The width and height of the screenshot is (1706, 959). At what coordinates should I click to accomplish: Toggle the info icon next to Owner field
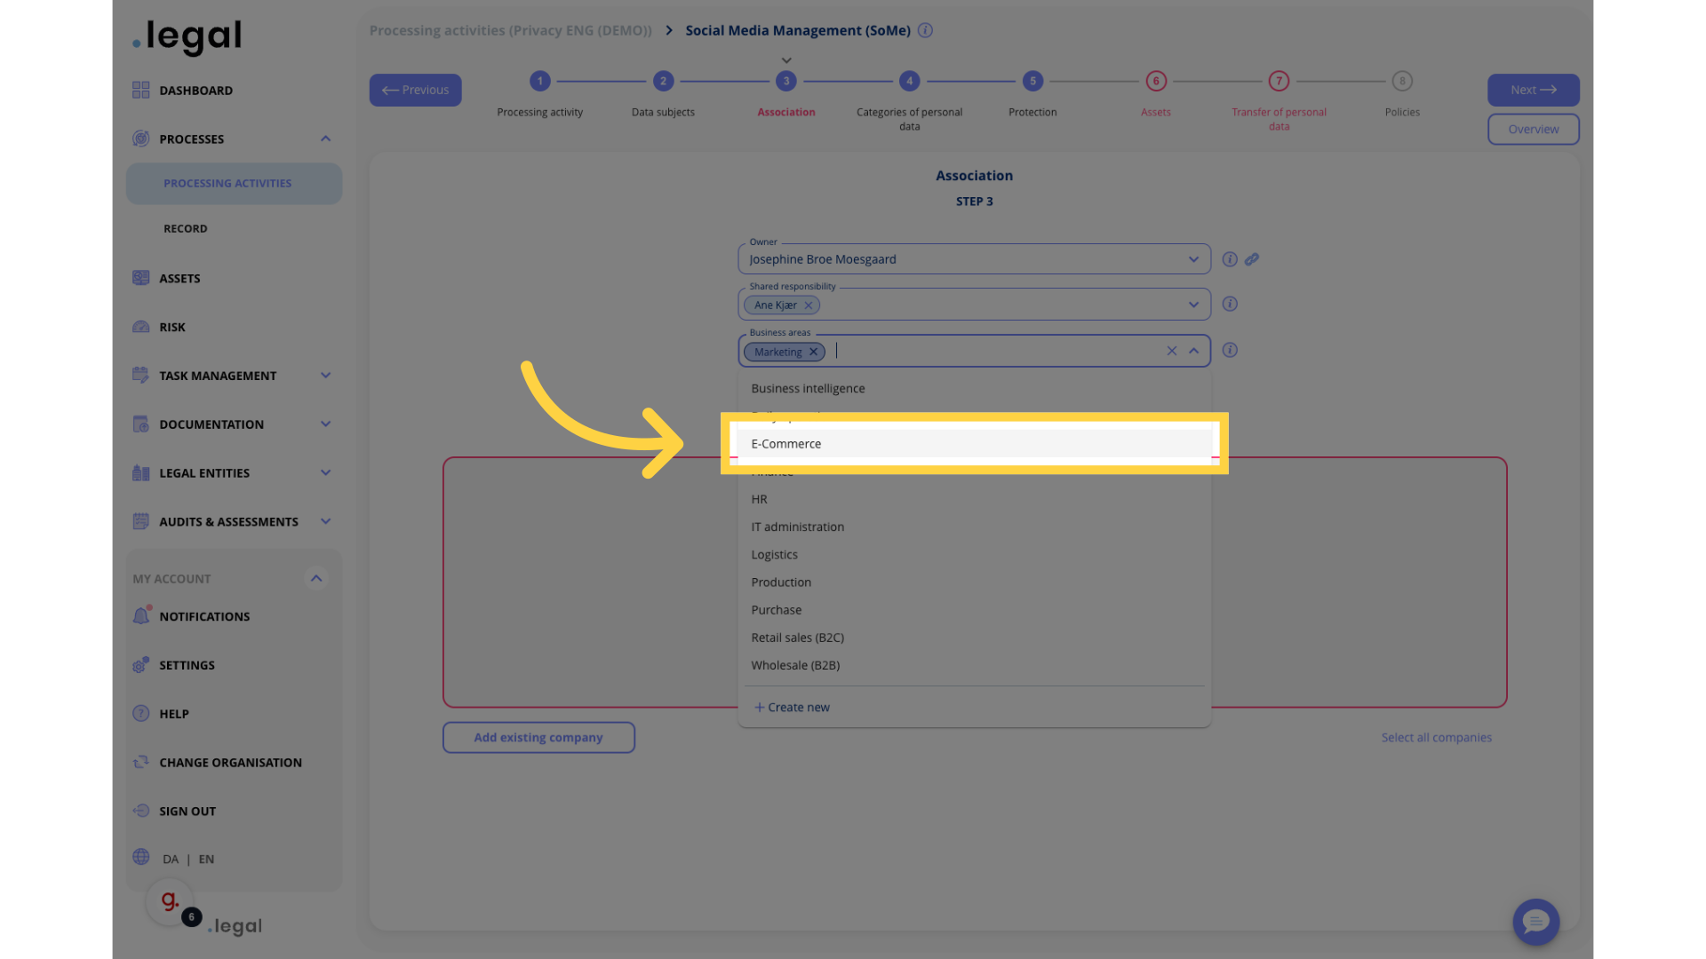coord(1229,258)
